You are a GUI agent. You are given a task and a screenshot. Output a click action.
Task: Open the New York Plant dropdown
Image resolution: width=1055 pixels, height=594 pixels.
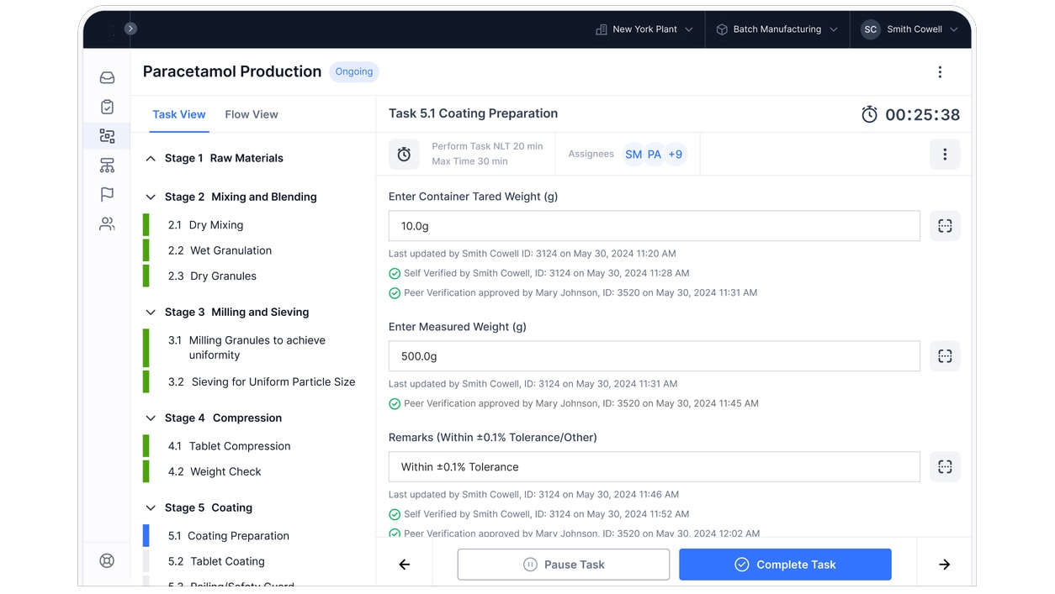coord(644,29)
